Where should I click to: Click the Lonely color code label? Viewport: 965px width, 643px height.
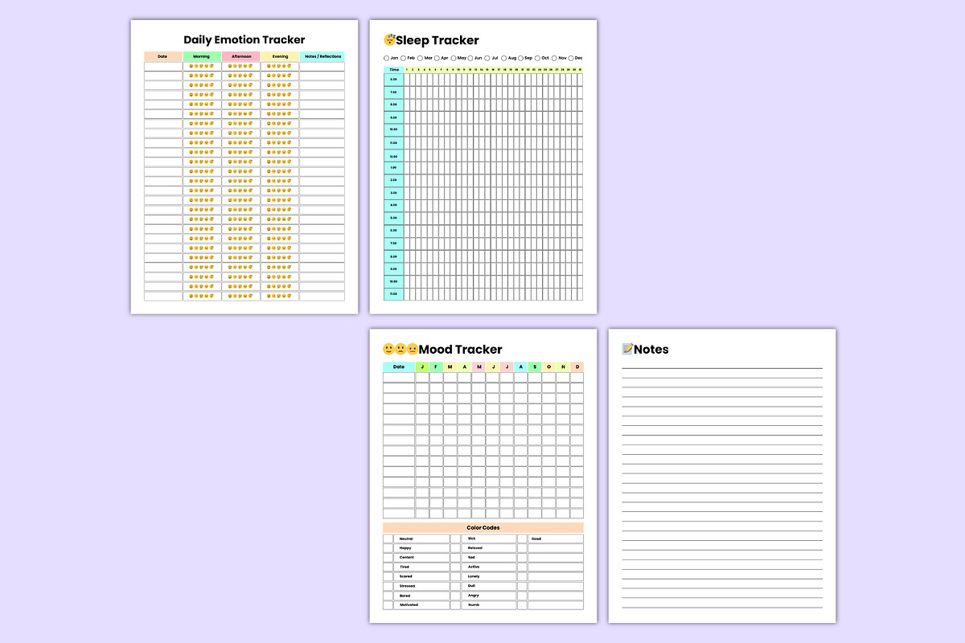click(x=474, y=576)
